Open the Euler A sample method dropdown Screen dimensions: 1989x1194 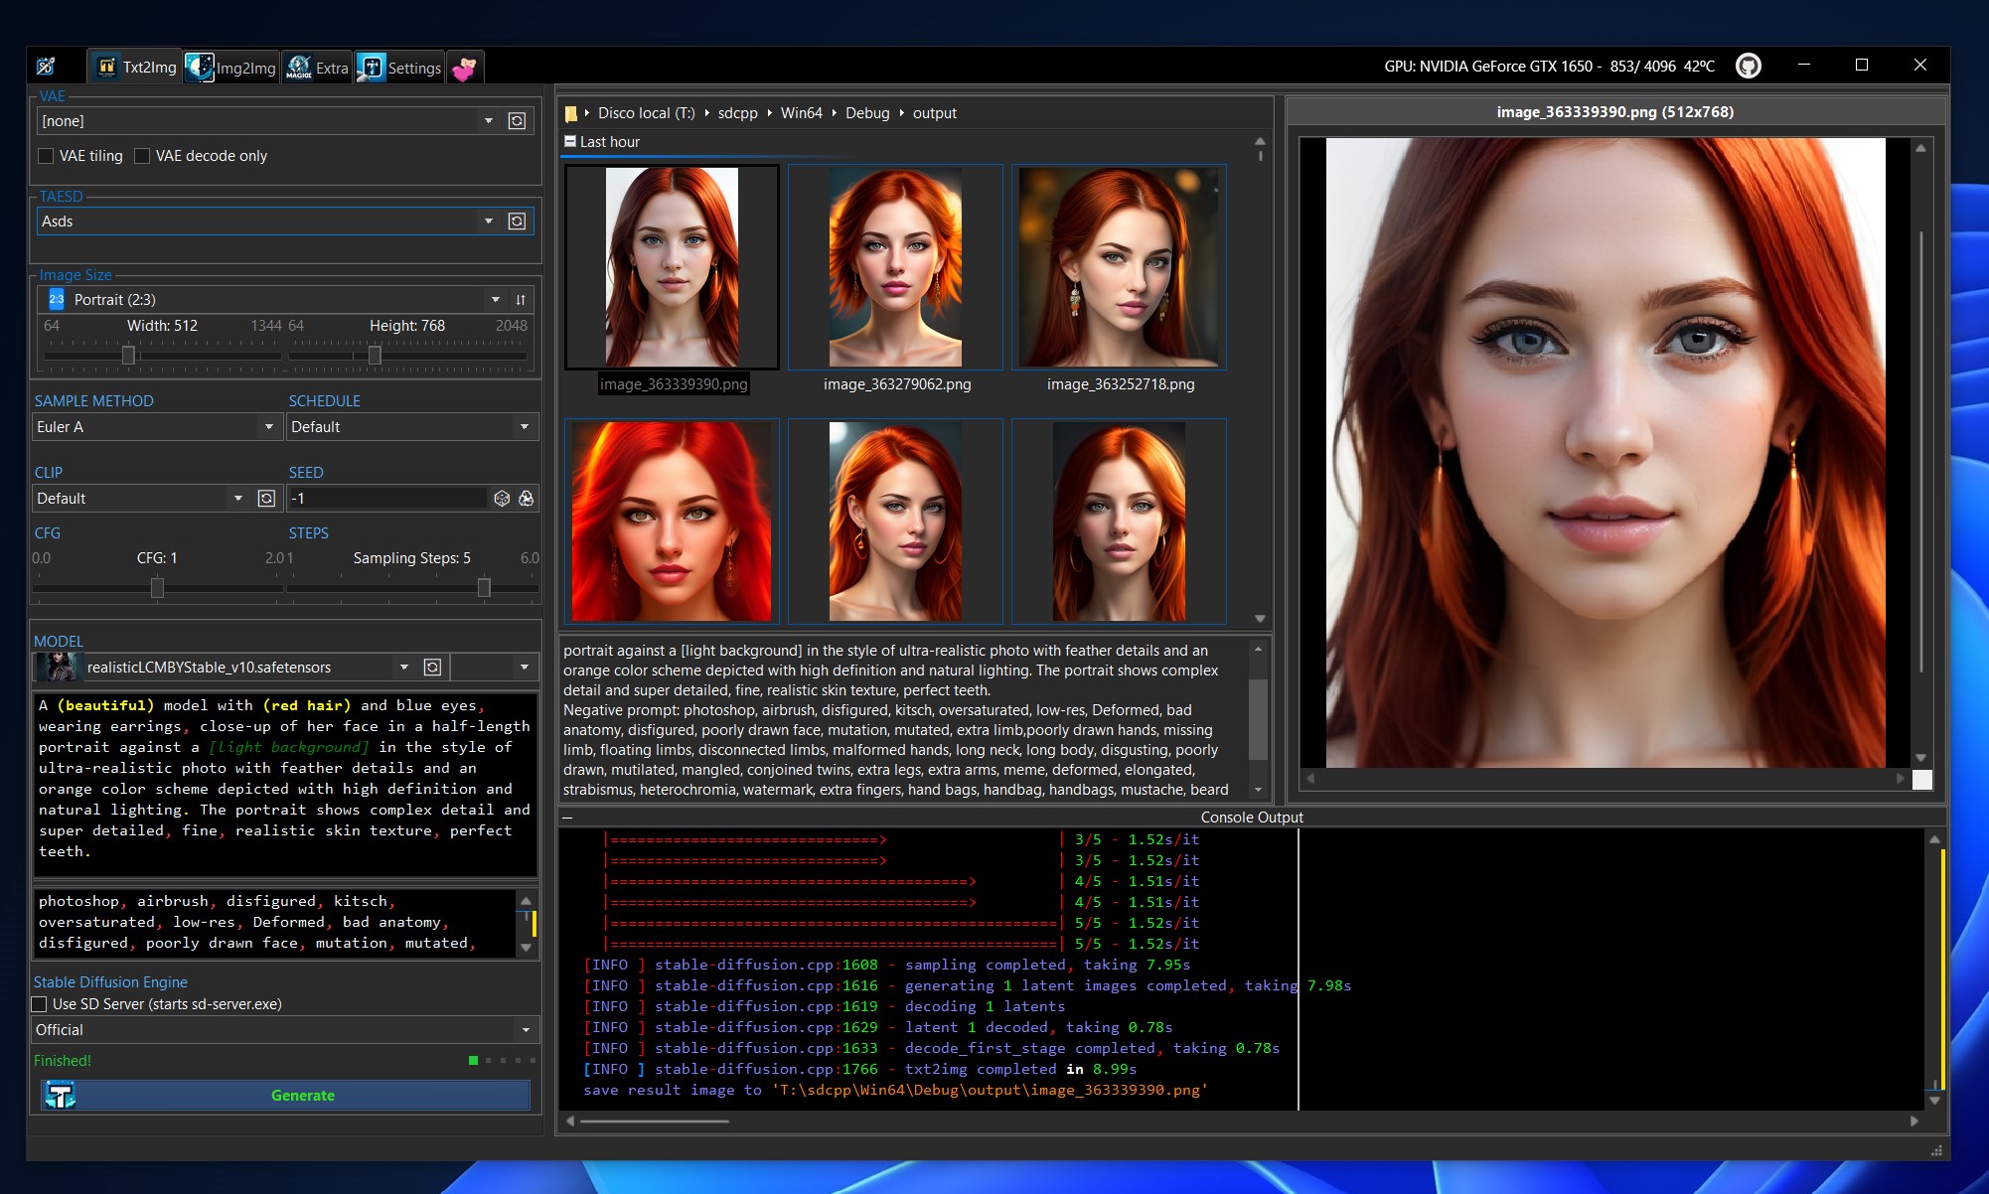point(268,426)
